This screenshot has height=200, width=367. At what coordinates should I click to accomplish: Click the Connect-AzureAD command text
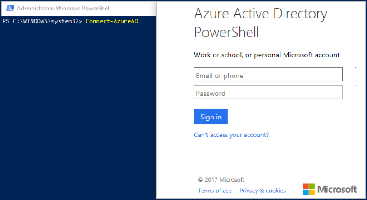tap(111, 21)
